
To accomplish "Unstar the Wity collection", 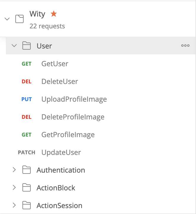I will [x=54, y=14].
